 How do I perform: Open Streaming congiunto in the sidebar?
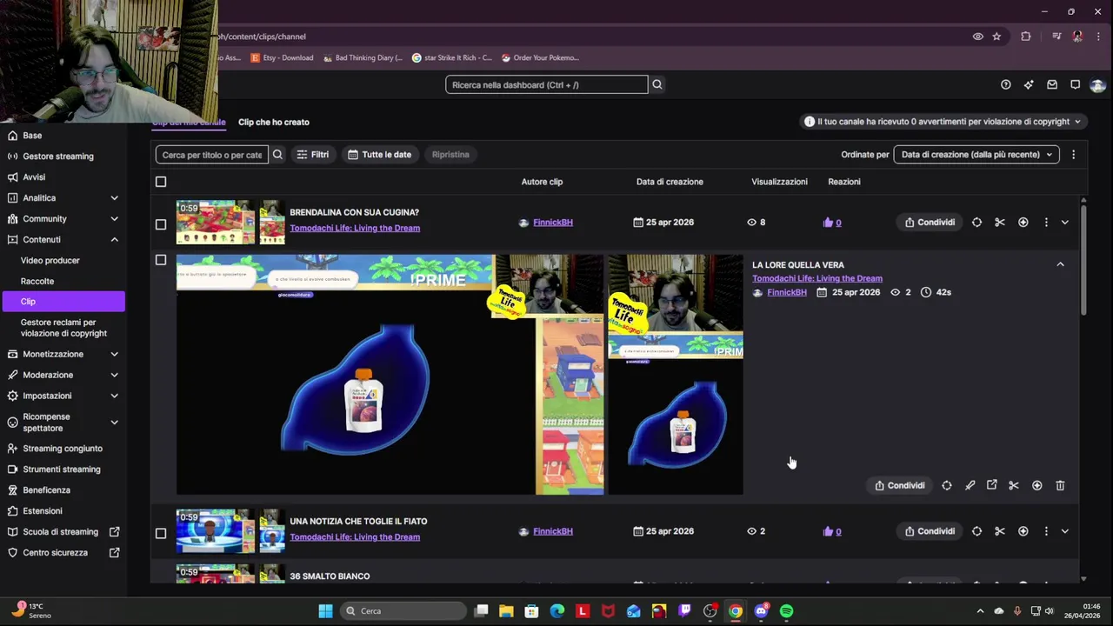pos(63,449)
